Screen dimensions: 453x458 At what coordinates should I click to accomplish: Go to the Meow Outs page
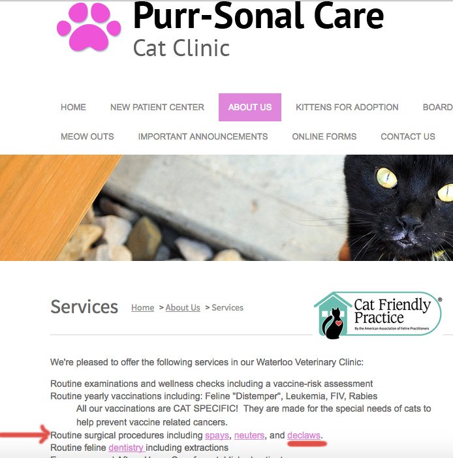click(87, 136)
